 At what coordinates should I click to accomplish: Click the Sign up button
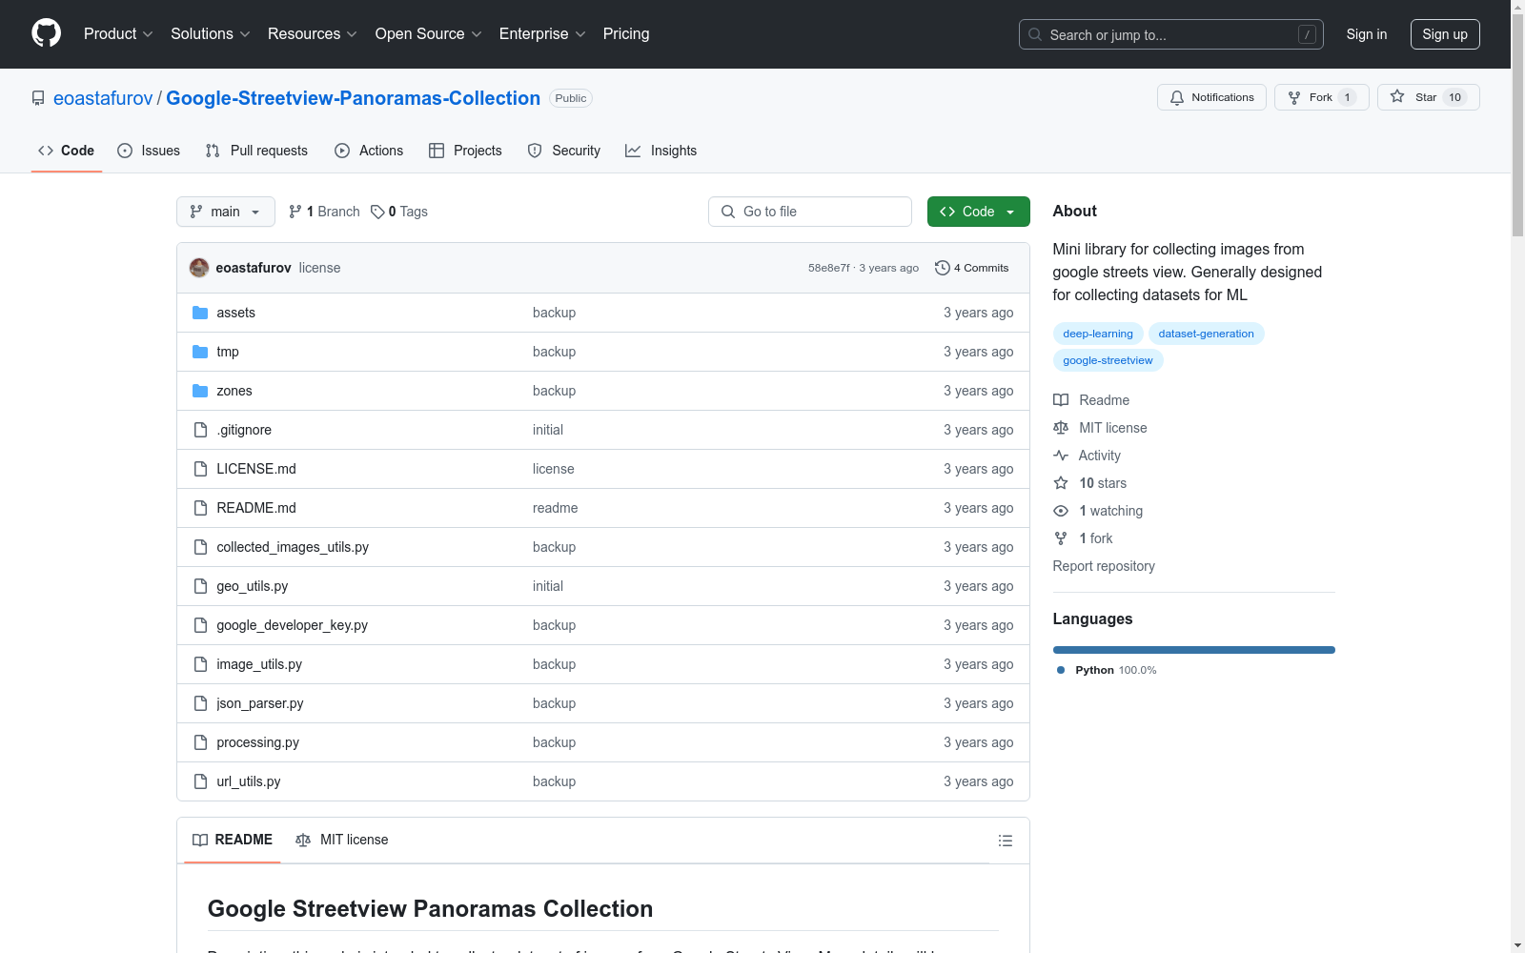click(x=1445, y=34)
